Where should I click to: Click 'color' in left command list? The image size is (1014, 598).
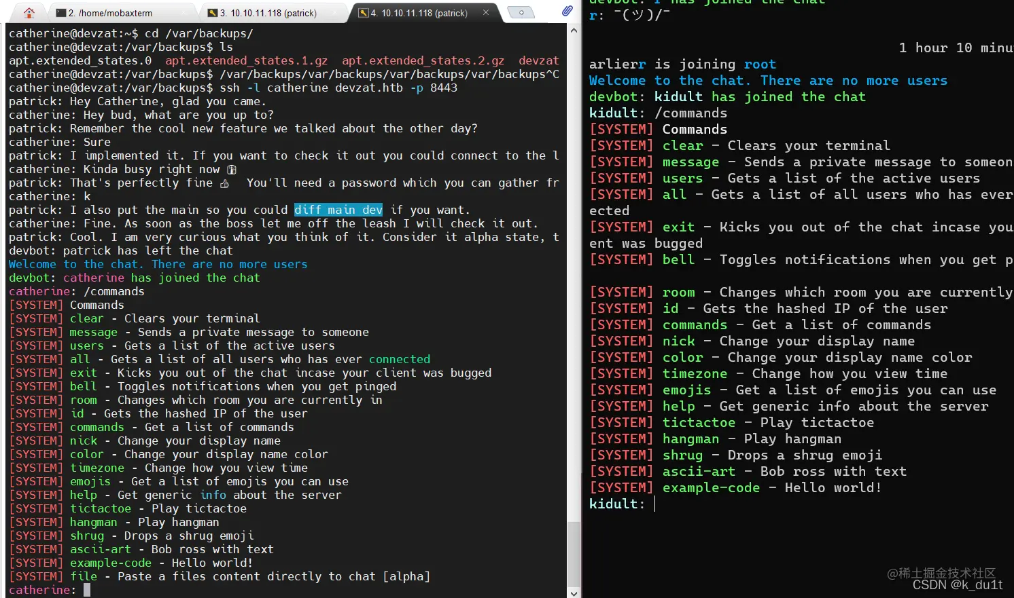coord(87,454)
